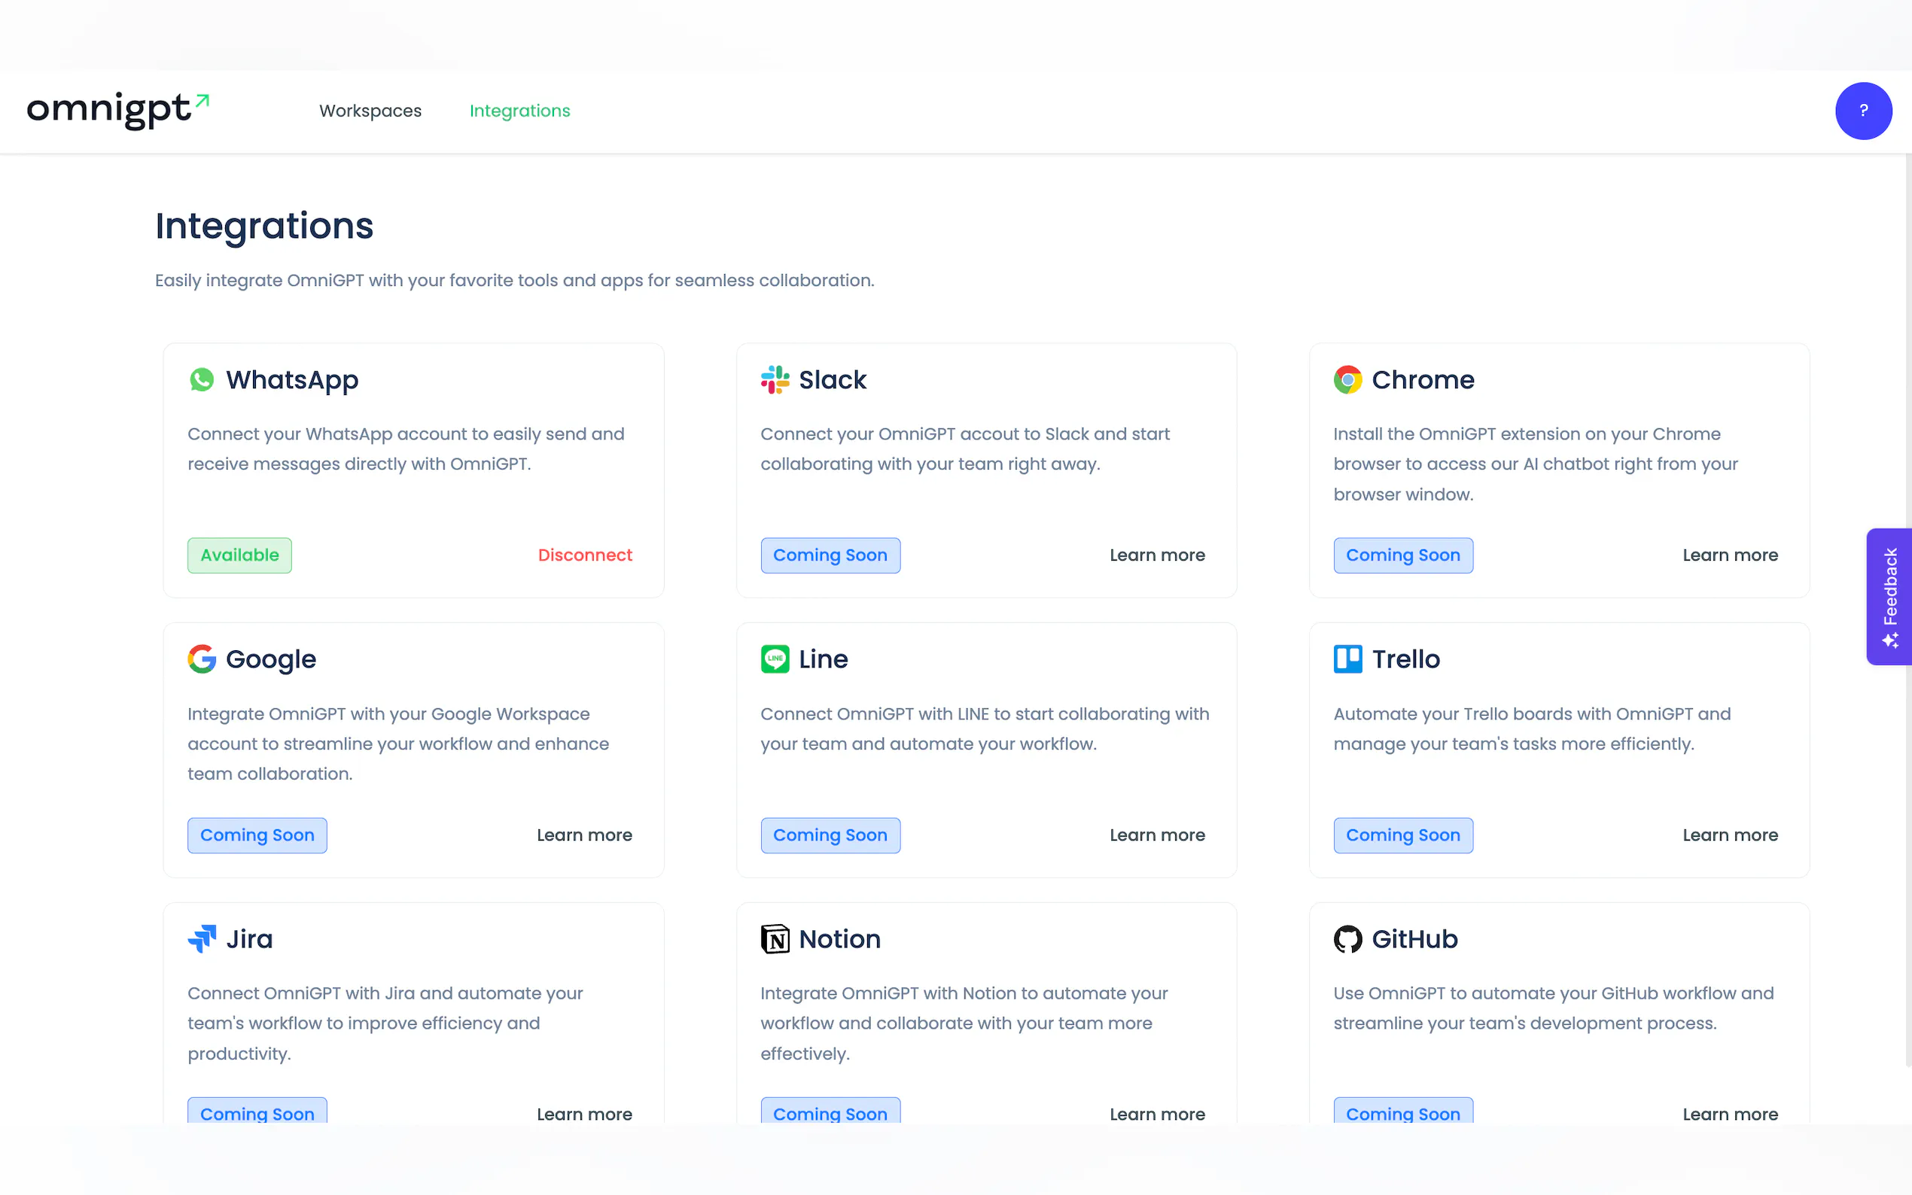Click the GitHub octocat icon
Image resolution: width=1912 pixels, height=1195 pixels.
click(1347, 939)
